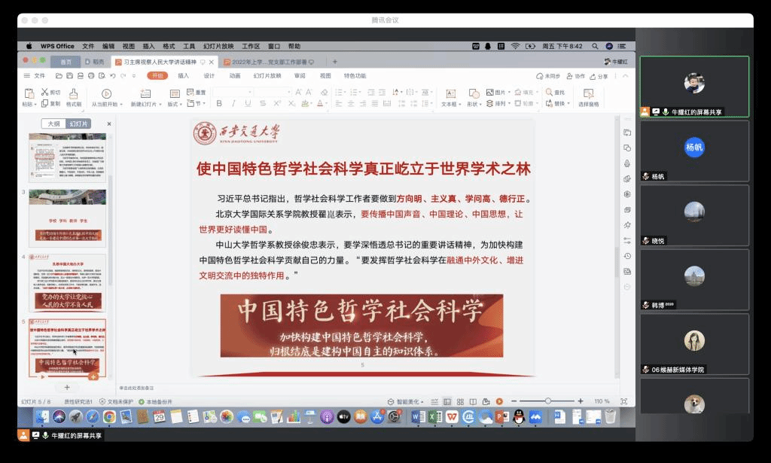Open the Insert (插入) ribbon tab
The height and width of the screenshot is (463, 771).
pos(183,76)
